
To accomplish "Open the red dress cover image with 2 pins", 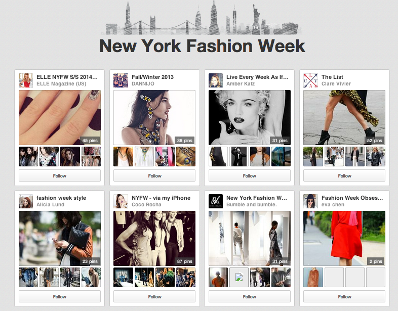I will coord(344,239).
